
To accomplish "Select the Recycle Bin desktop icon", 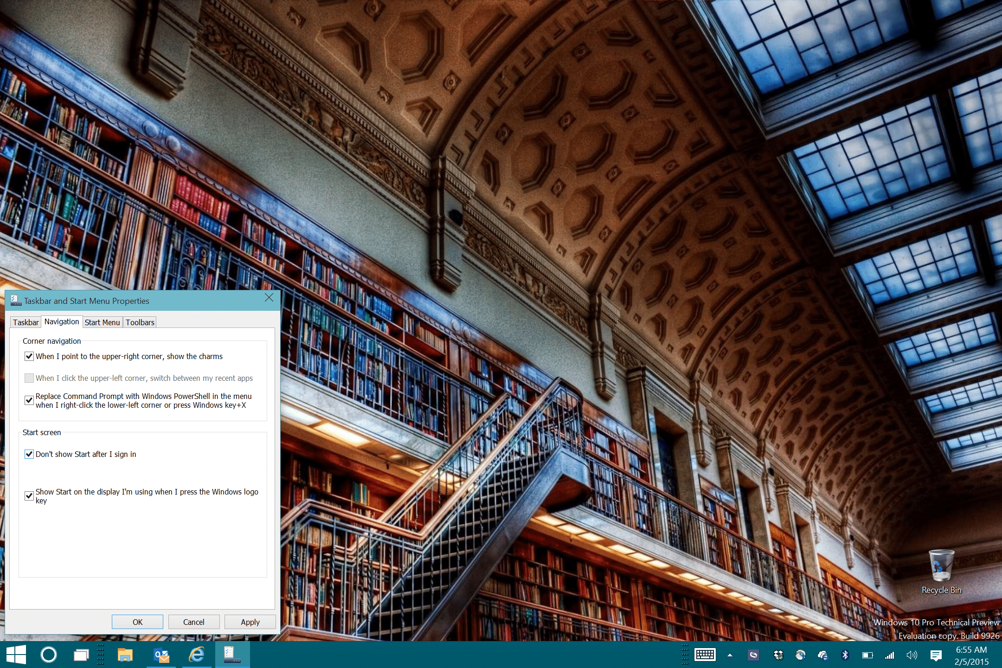I will [x=941, y=572].
